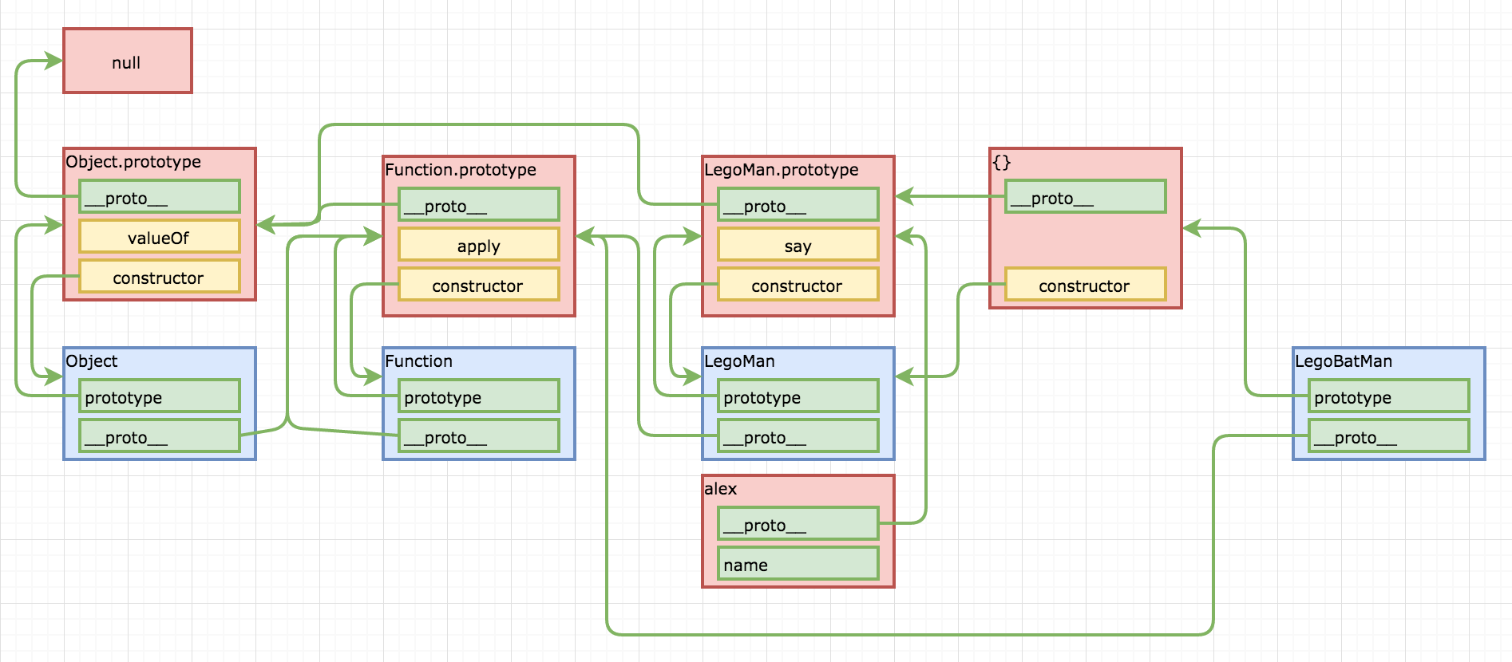Select the say cell in LegoMan.prototype
This screenshot has width=1512, height=662.
[x=798, y=245]
